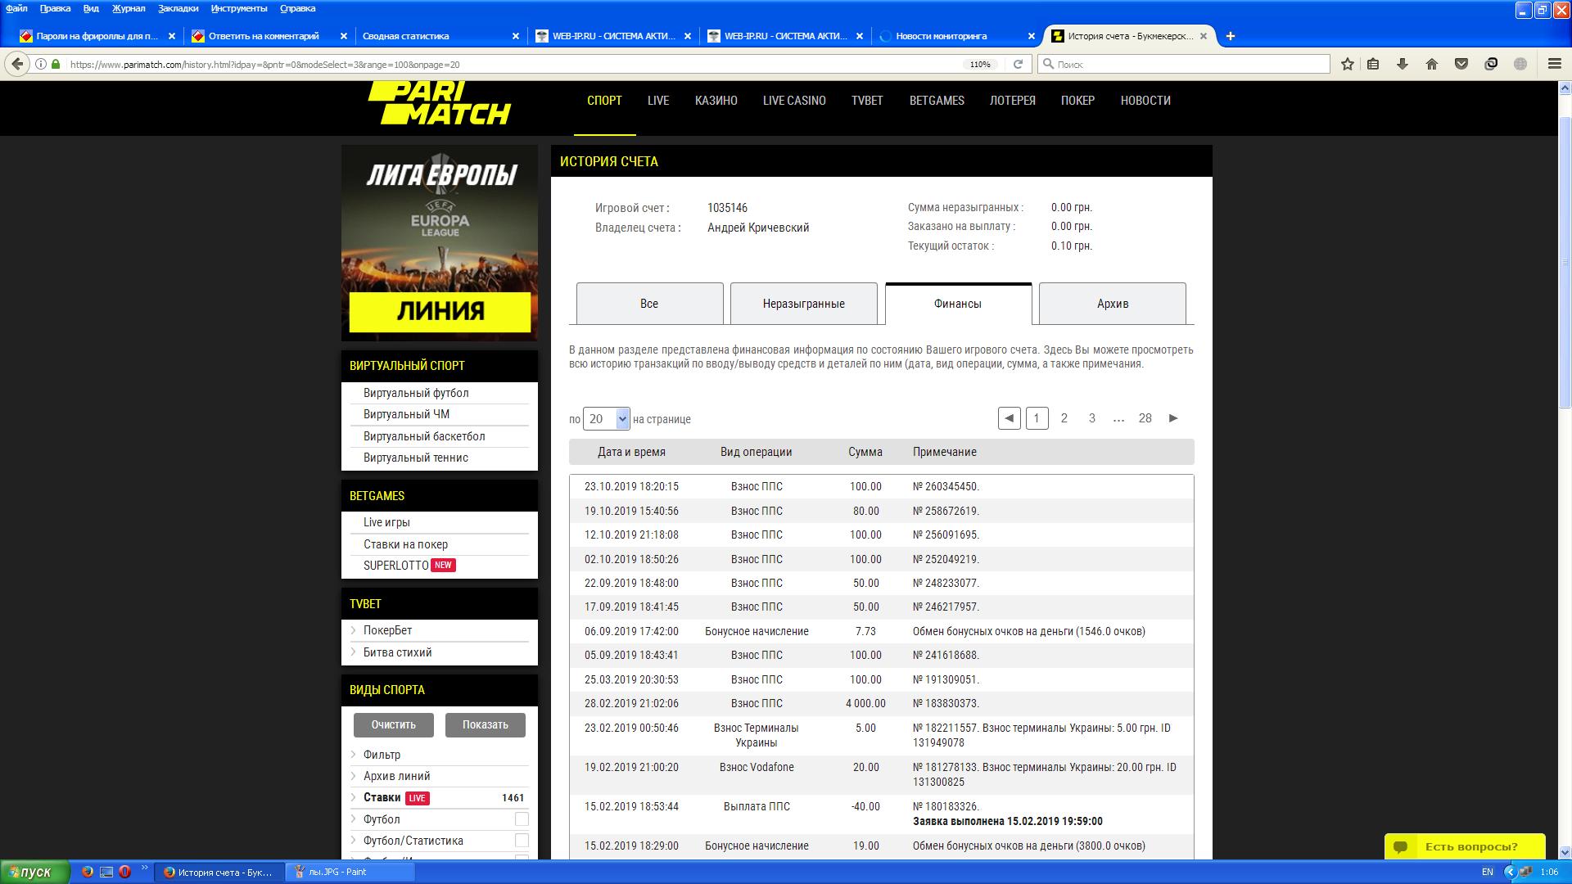Open the СПОРТ navigation tab

pos(604,101)
